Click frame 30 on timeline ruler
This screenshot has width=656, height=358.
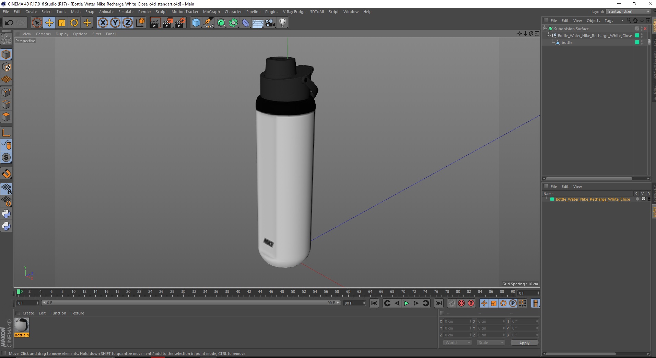coord(183,292)
